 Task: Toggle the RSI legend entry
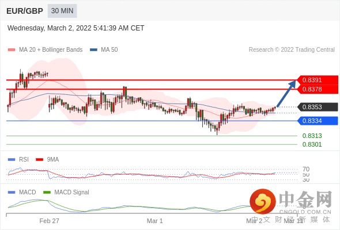18,159
